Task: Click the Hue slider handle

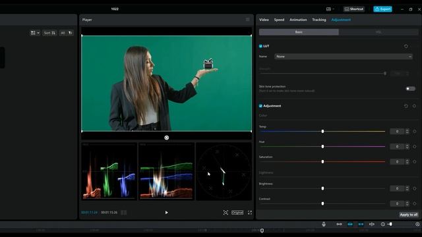Action: 322,146
